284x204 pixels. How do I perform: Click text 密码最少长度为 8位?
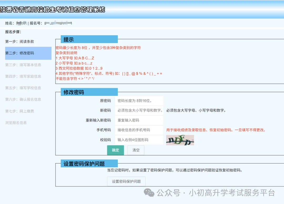[x=72, y=48]
